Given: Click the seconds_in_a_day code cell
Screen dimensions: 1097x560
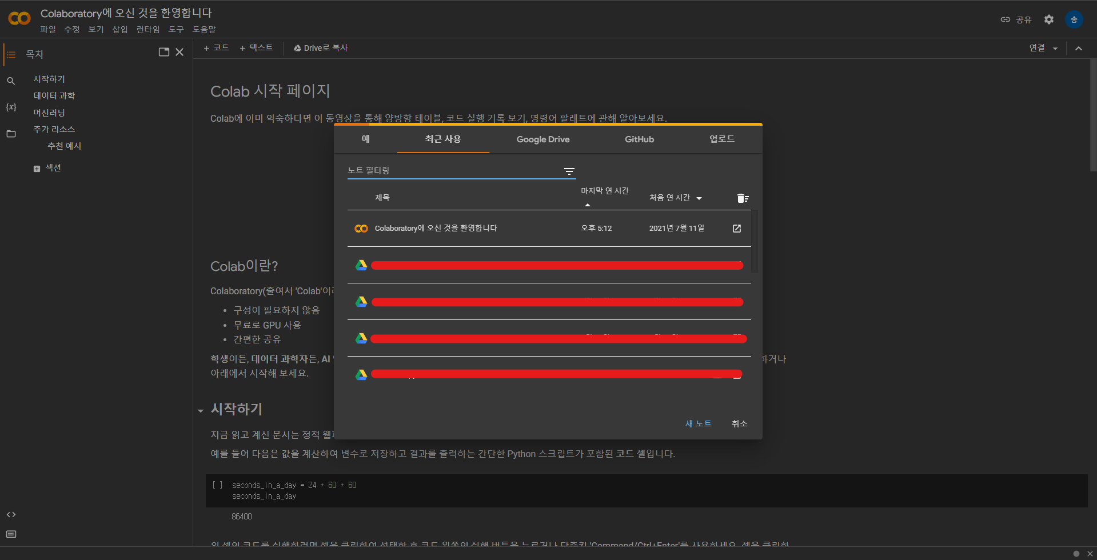Looking at the screenshot, I should (647, 490).
